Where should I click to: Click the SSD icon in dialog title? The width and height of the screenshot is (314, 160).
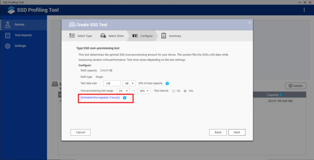click(72, 25)
